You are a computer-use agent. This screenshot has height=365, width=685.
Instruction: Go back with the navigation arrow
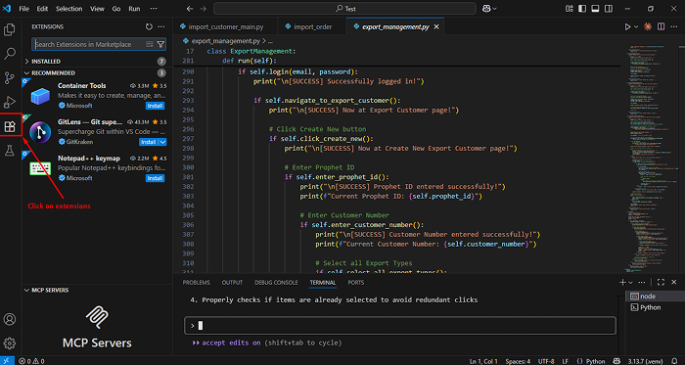point(189,9)
